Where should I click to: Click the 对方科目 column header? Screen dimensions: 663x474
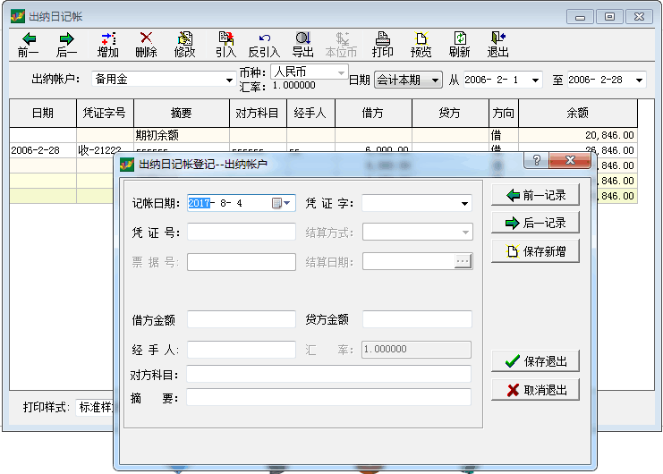[258, 114]
